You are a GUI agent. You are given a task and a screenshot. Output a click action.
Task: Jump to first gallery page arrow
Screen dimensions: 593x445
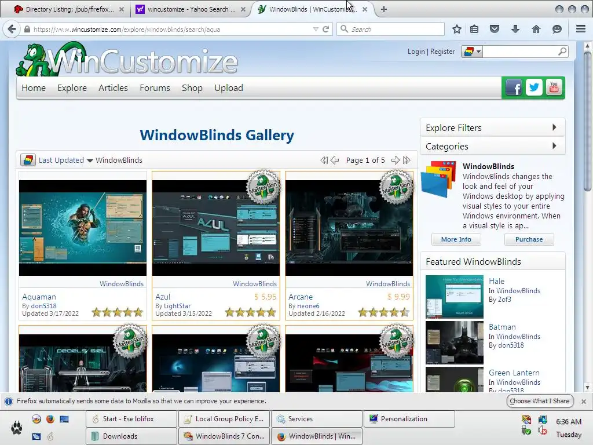324,160
